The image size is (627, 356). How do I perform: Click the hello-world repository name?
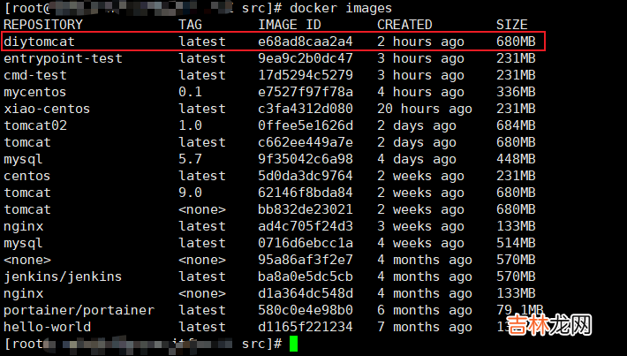pos(46,327)
